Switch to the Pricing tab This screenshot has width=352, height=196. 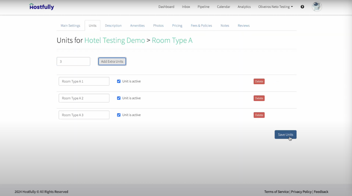(x=177, y=25)
